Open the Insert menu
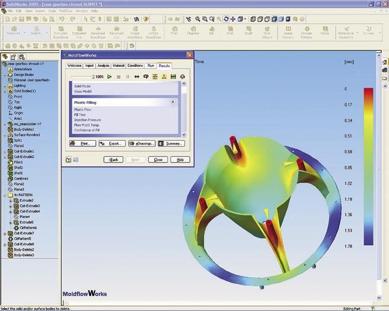 point(40,11)
